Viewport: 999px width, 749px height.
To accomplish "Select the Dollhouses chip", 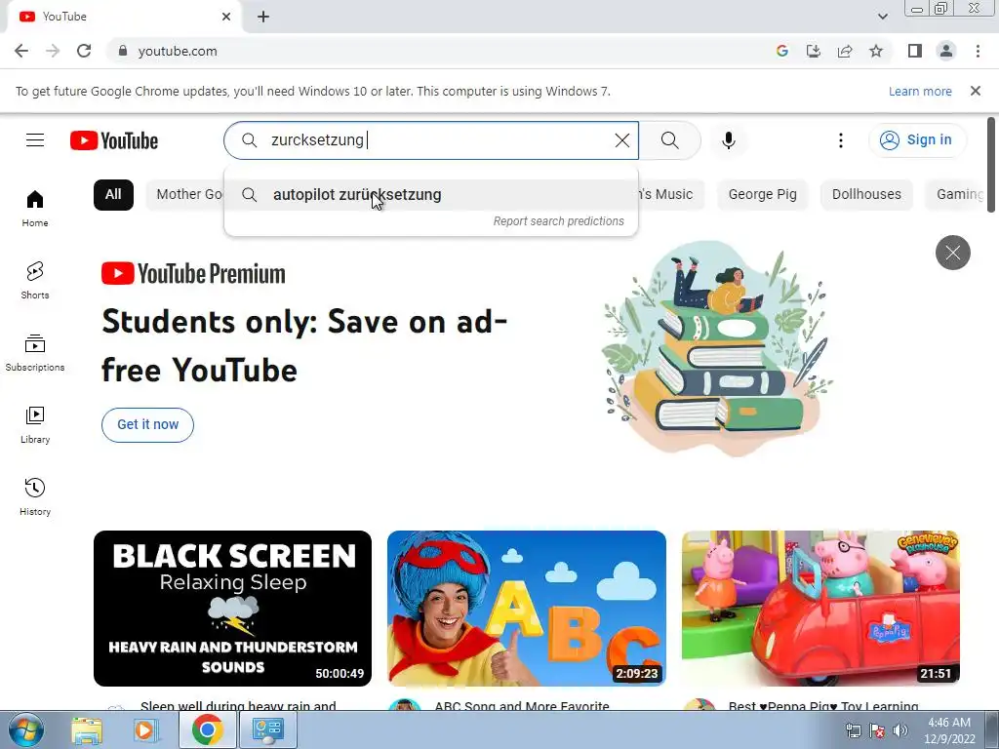I will pos(866,195).
